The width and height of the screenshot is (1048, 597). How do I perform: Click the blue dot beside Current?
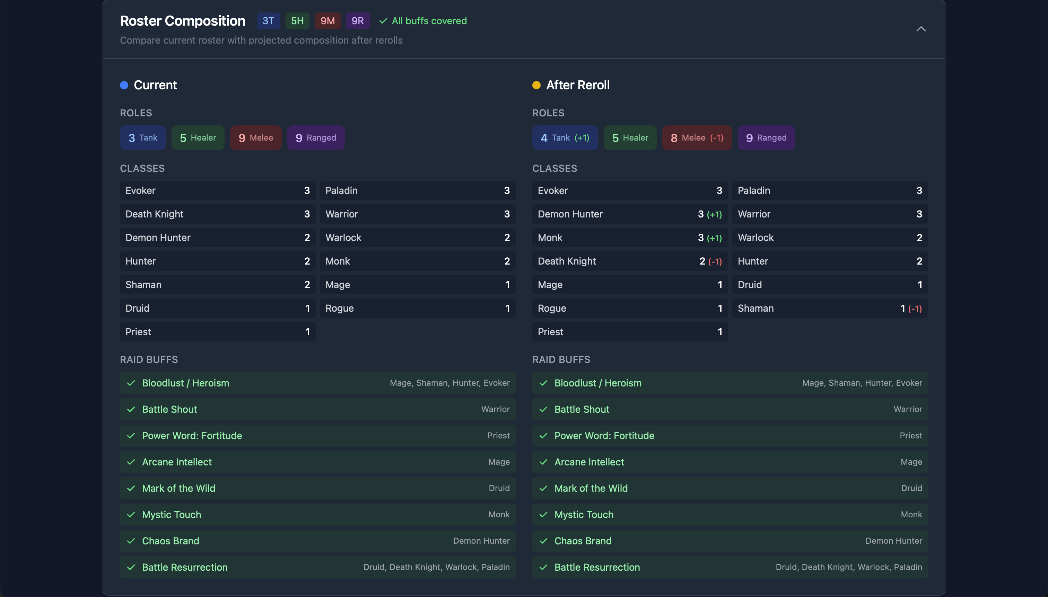tap(124, 85)
